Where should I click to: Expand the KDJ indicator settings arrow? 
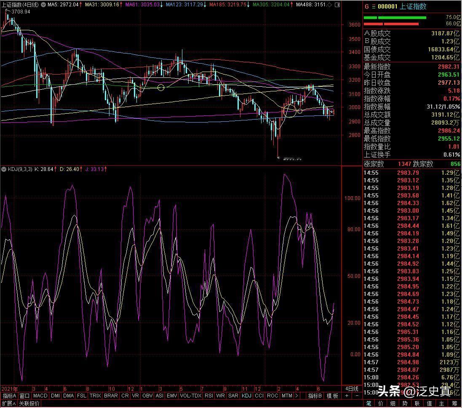pyautogui.click(x=4, y=169)
